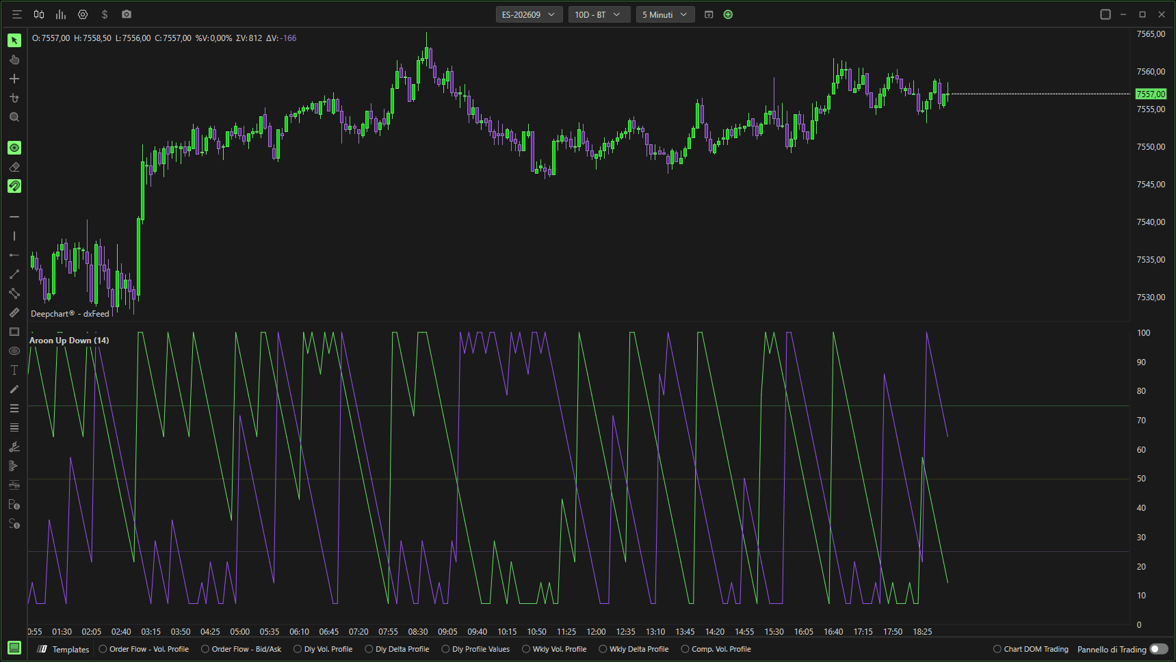
Task: Select the ellipse drawing tool
Action: [14, 351]
